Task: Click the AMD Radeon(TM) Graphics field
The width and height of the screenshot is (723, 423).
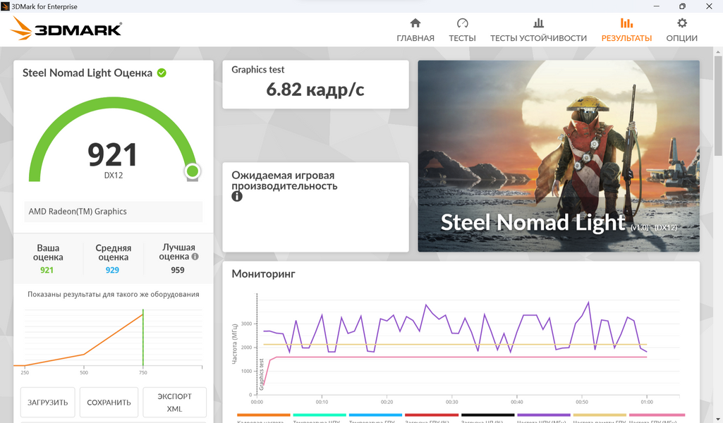Action: pyautogui.click(x=113, y=211)
